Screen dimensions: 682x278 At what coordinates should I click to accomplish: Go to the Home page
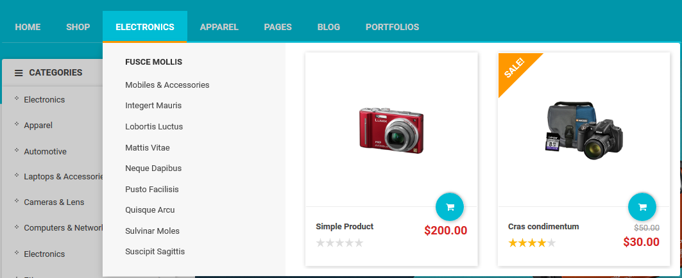[x=28, y=27]
